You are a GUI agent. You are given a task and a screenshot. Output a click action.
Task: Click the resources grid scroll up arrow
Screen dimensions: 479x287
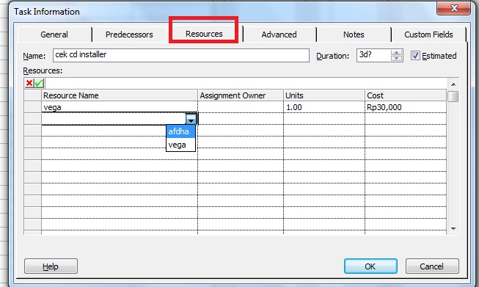click(x=453, y=84)
